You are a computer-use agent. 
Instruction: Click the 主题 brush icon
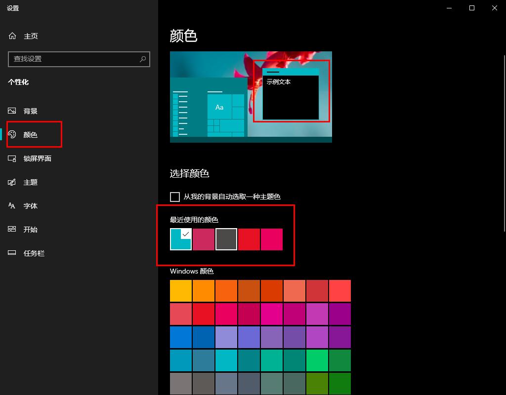pos(12,182)
